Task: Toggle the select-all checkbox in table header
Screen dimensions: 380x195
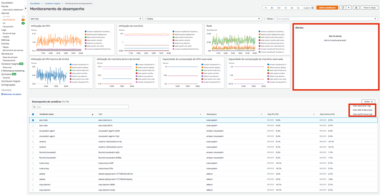Action: coord(33,114)
